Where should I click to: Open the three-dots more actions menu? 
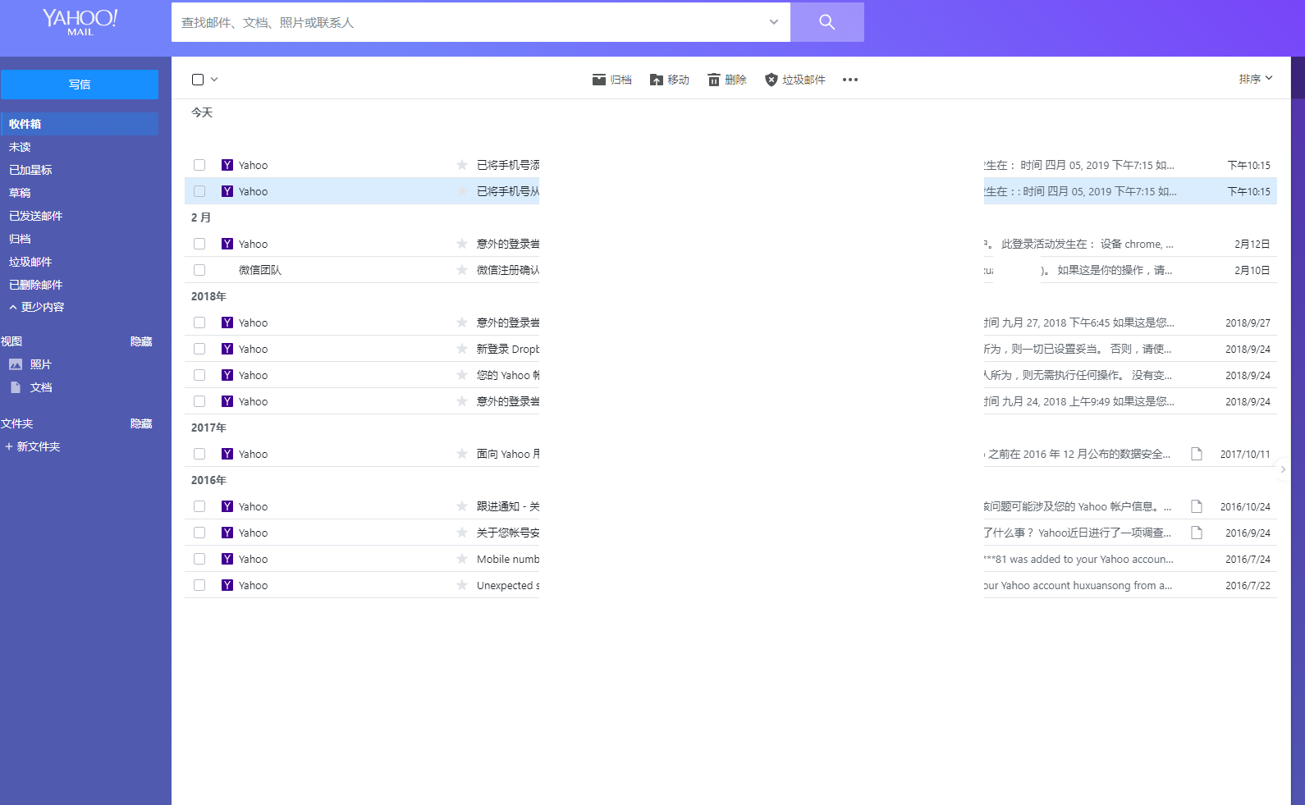tap(850, 80)
